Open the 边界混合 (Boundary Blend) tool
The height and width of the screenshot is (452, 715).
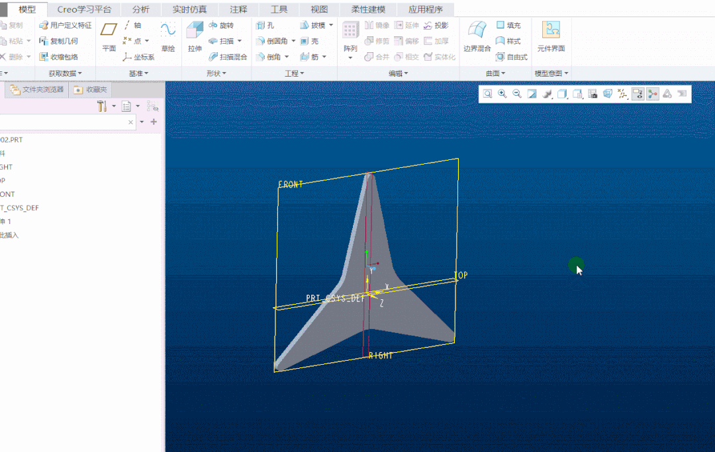tap(477, 36)
